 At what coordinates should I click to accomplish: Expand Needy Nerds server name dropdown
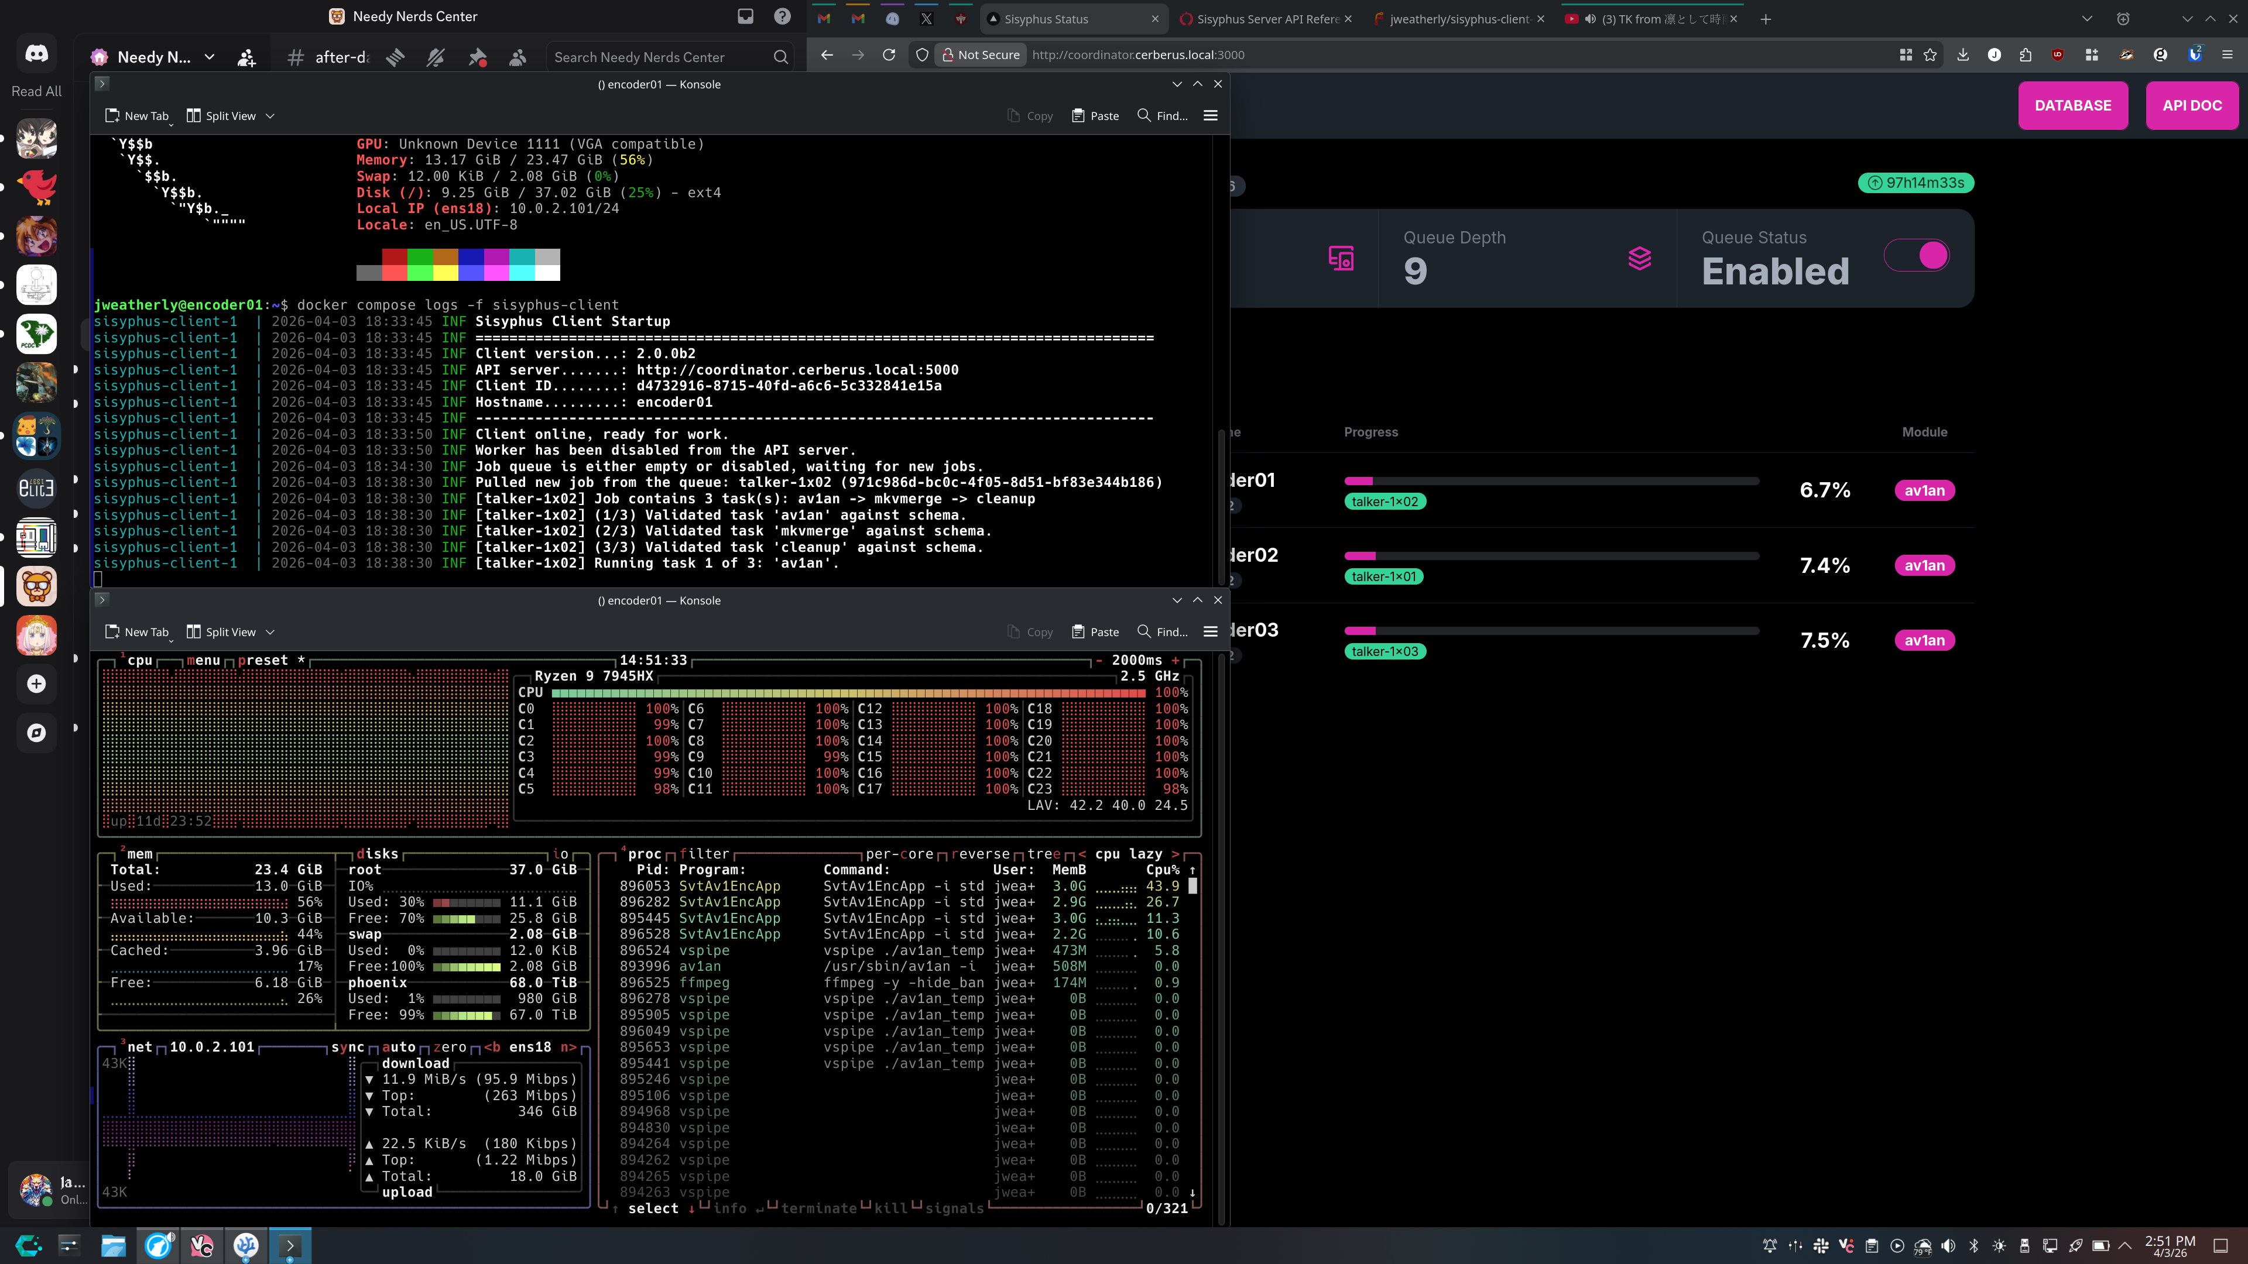click(x=210, y=57)
